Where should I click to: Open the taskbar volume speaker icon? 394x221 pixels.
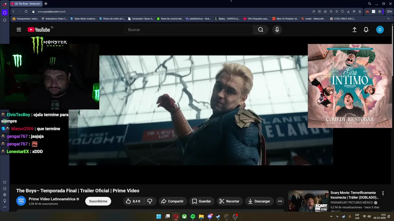click(x=369, y=216)
